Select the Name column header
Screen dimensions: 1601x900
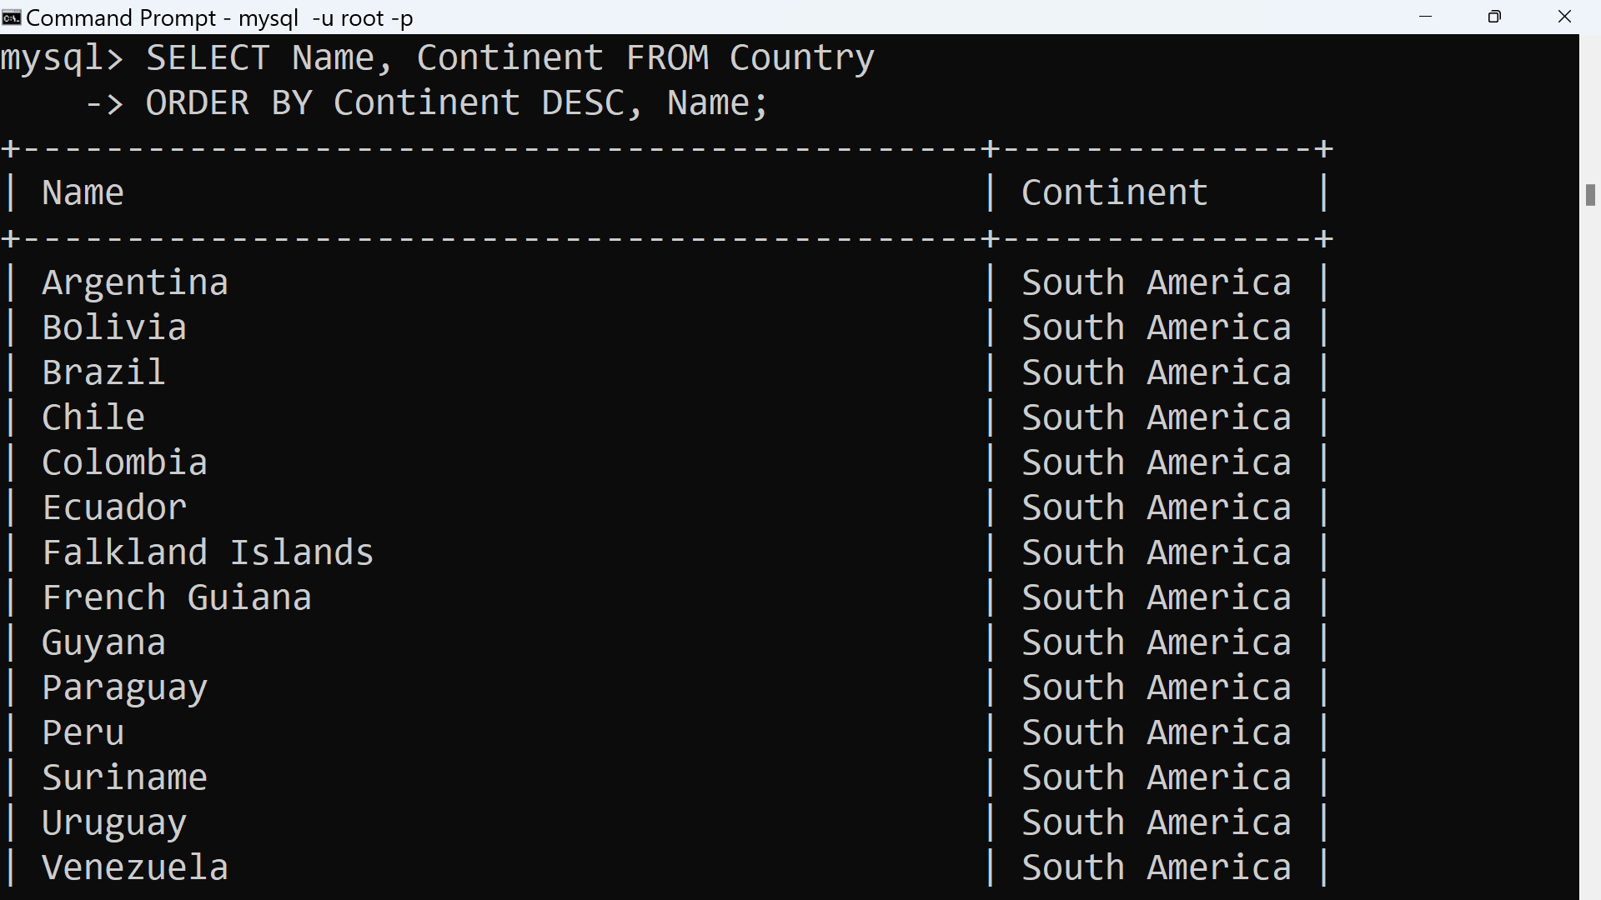[82, 192]
